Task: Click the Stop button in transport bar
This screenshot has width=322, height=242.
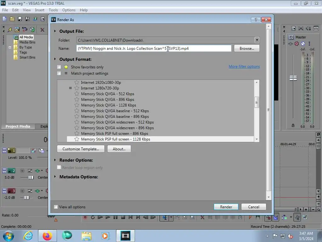Action: 123,217
